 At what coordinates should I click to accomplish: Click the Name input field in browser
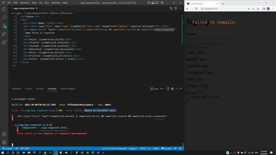pos(208,41)
